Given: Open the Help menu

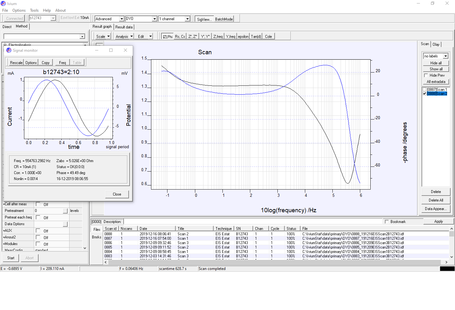Looking at the screenshot, I should [47, 10].
